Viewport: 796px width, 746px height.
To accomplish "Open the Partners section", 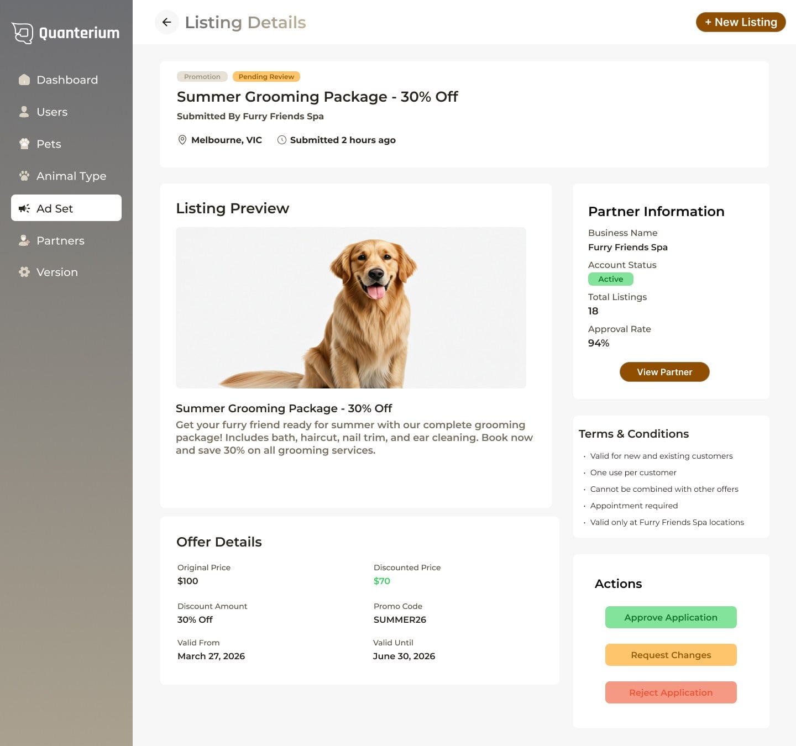I will [66, 240].
